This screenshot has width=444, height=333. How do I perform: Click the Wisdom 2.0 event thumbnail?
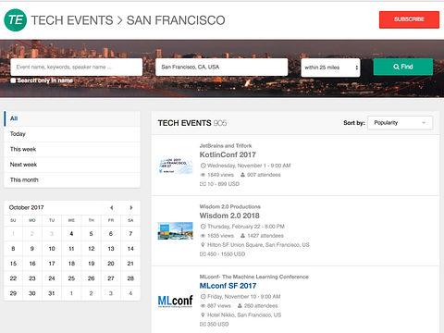(x=176, y=230)
